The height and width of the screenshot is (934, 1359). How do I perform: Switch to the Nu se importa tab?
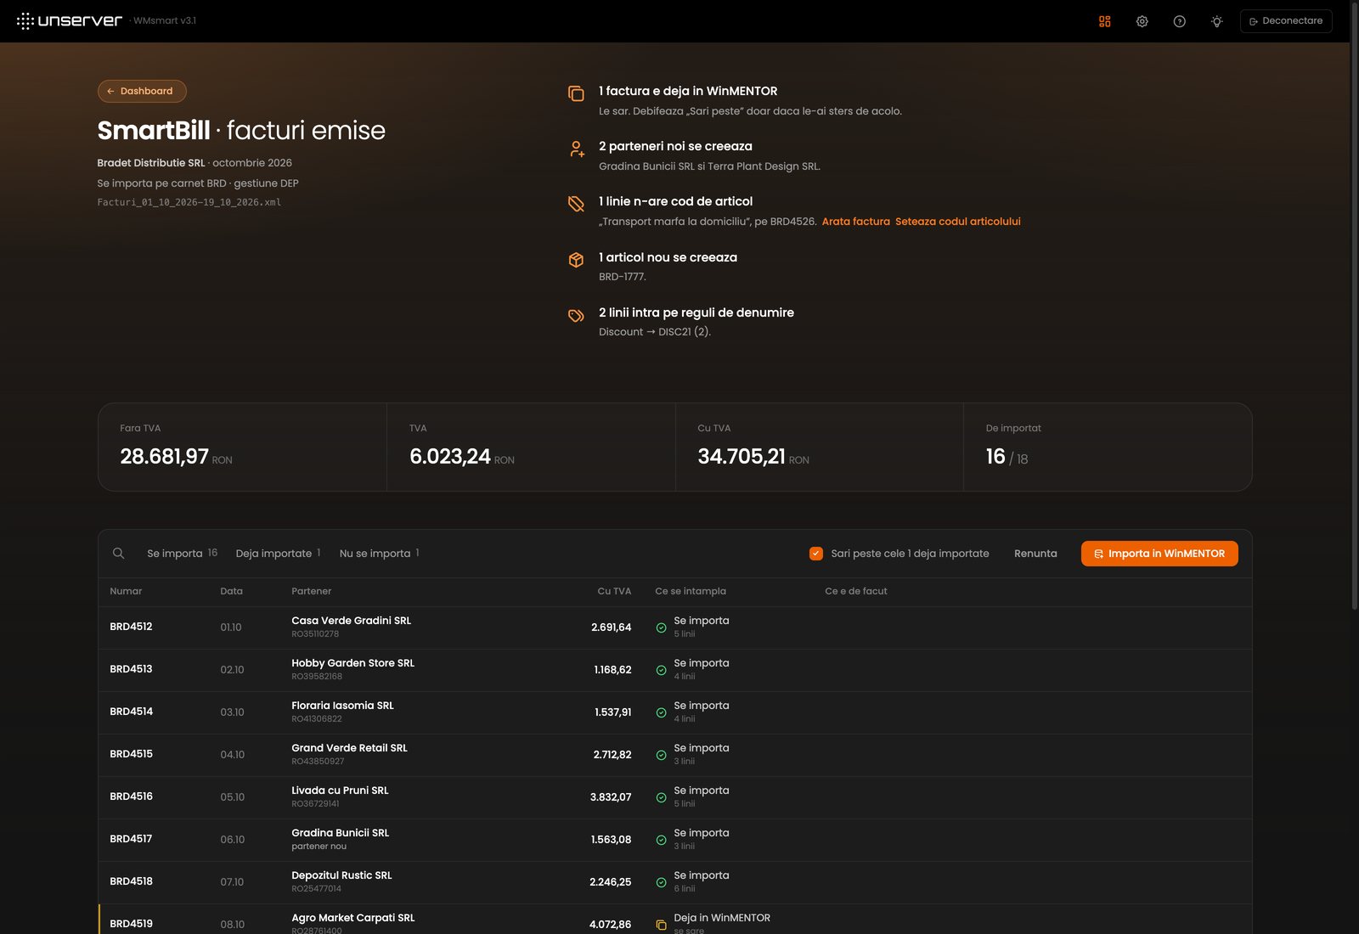pos(379,554)
